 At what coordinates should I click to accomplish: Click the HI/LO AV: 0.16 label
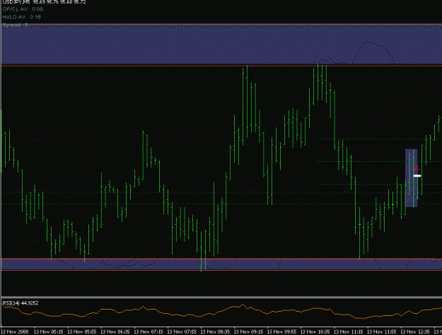[22, 17]
